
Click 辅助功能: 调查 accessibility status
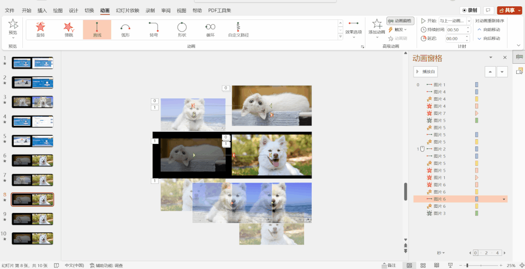click(106, 265)
